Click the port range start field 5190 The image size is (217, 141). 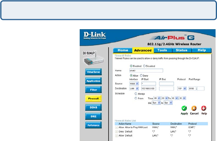click(192, 89)
